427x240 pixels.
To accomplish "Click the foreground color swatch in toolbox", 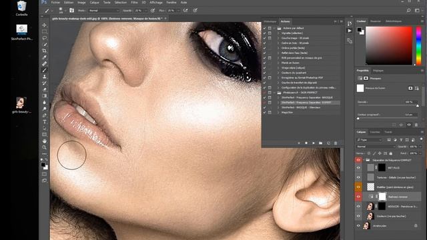I will pyautogui.click(x=43, y=165).
